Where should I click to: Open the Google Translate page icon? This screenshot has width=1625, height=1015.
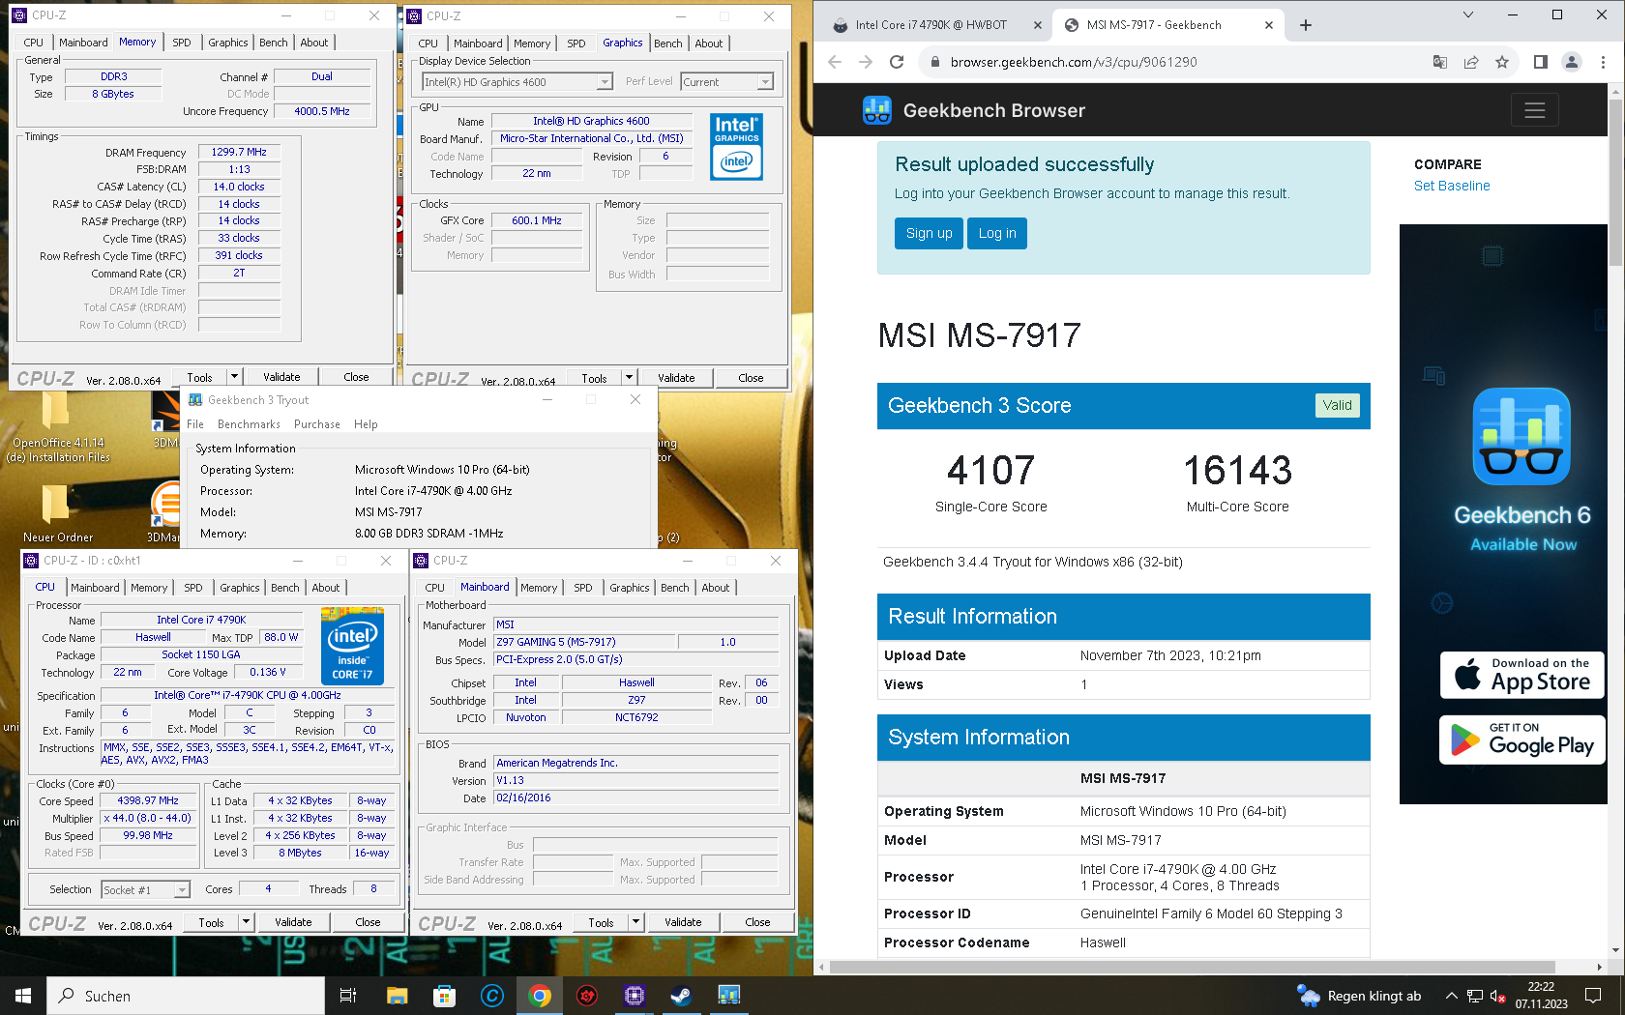pos(1440,62)
